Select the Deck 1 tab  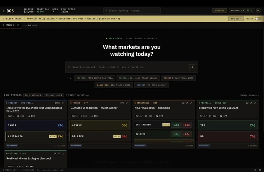pyautogui.click(x=11, y=25)
